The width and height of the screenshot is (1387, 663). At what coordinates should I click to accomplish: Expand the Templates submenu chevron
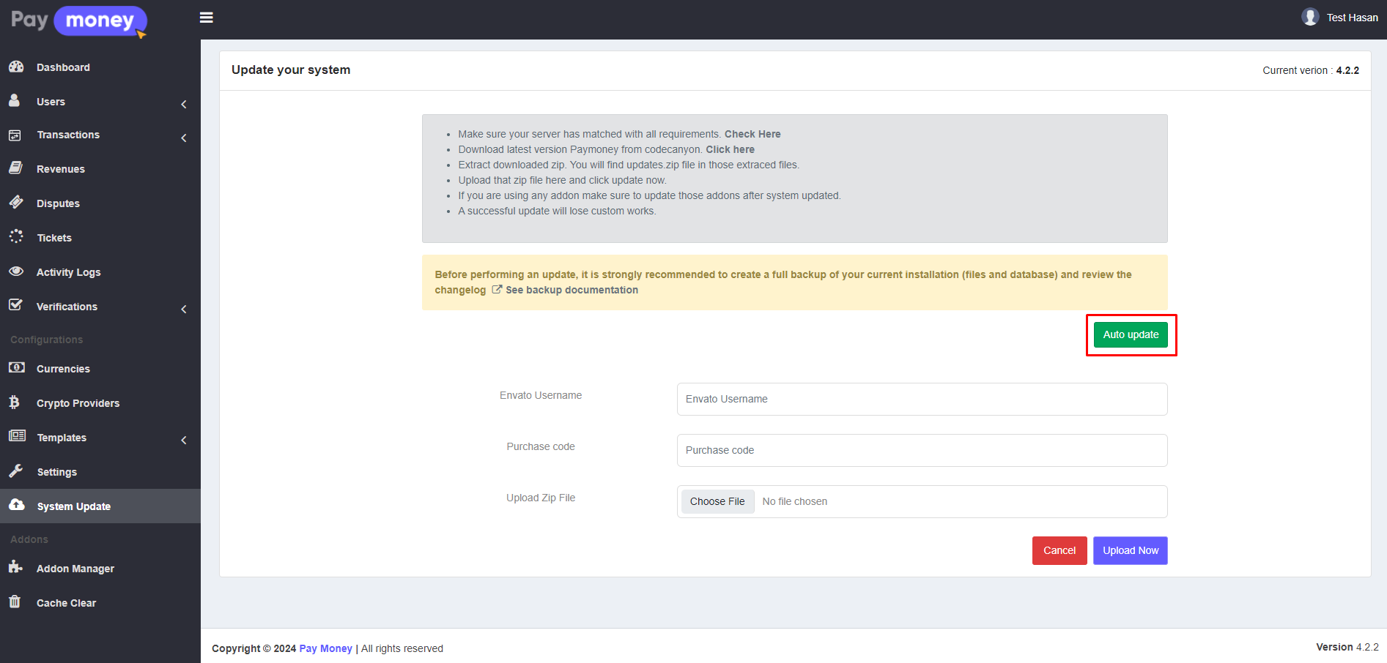coord(184,441)
